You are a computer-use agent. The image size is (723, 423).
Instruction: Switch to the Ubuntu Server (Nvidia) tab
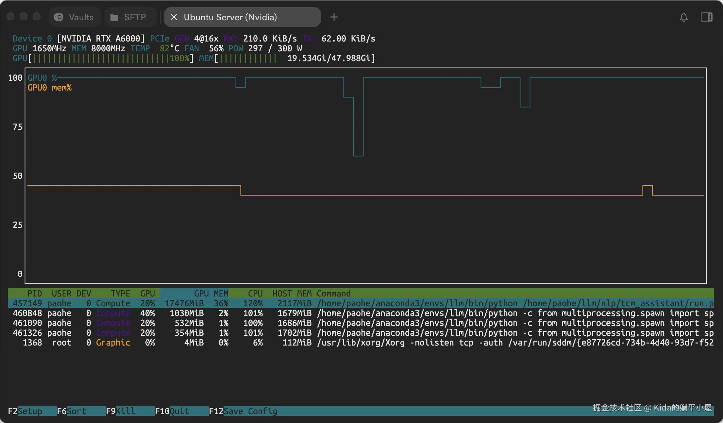[230, 17]
